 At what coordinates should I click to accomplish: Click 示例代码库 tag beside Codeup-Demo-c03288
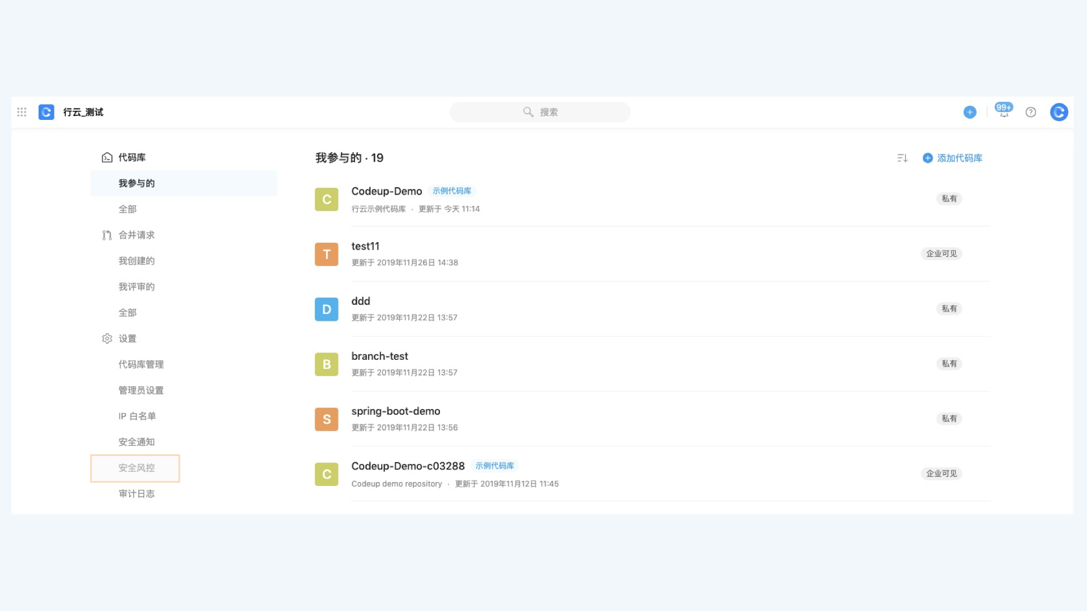click(495, 466)
